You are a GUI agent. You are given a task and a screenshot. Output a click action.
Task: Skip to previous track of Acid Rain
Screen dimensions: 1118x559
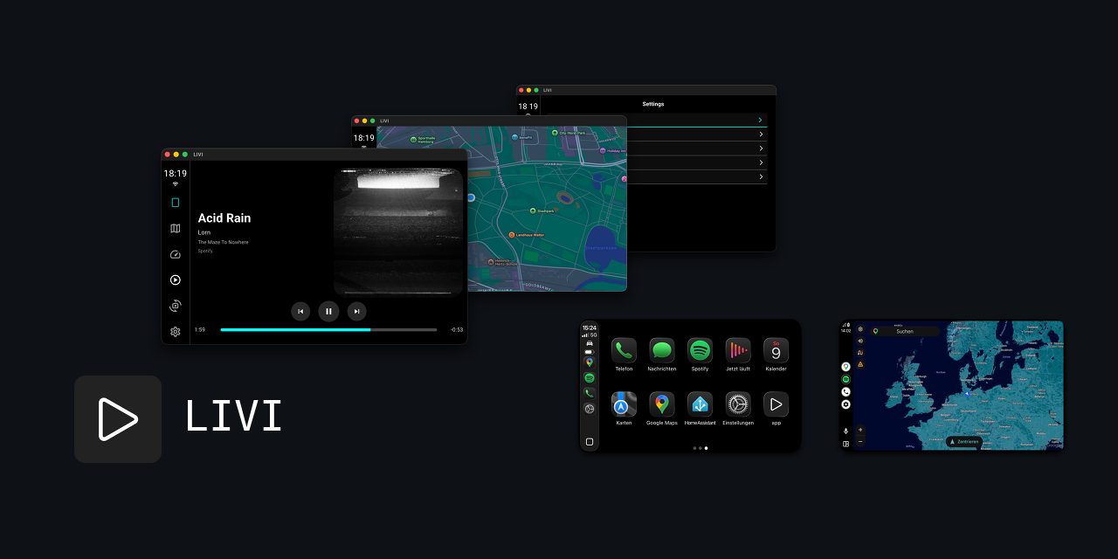coord(300,311)
